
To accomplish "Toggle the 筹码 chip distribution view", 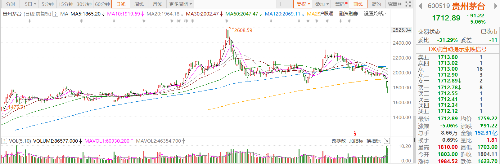I will (x=340, y=4).
